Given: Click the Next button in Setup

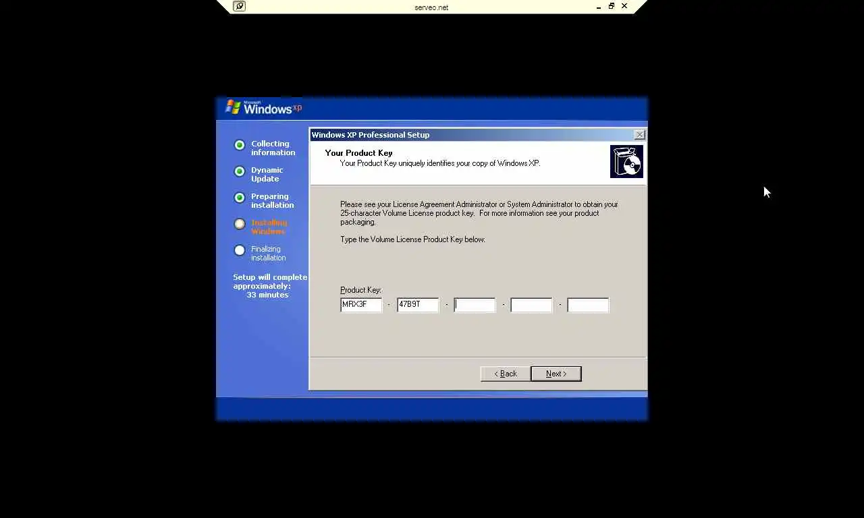Looking at the screenshot, I should click(x=556, y=374).
